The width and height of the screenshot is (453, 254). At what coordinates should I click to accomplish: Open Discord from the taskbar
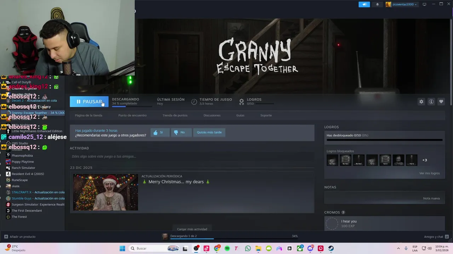pos(310,248)
